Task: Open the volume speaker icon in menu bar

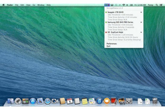Action: pos(127,5)
